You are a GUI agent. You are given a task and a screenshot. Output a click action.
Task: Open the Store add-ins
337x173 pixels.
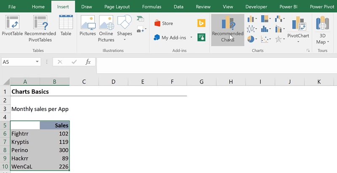click(x=163, y=24)
